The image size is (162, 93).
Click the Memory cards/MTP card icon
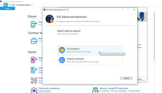pos(95,90)
